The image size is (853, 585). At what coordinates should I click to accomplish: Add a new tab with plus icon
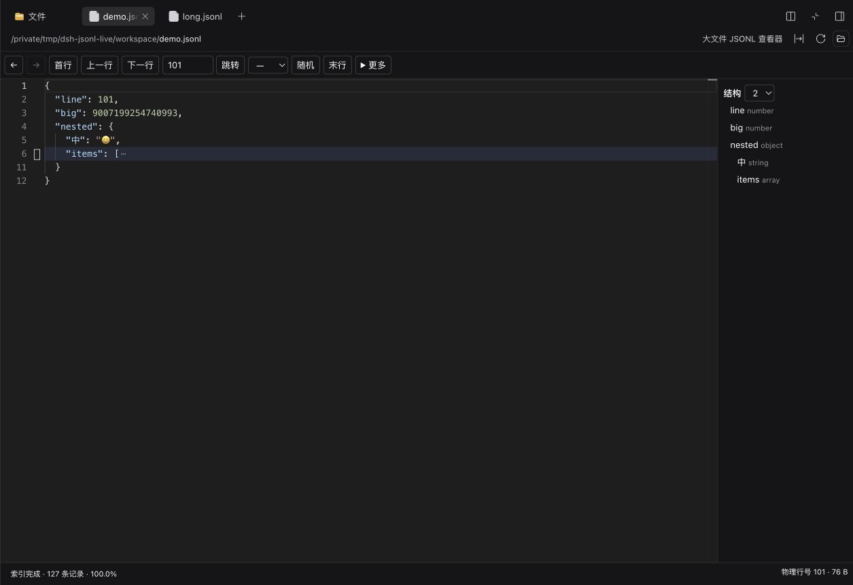(x=241, y=16)
